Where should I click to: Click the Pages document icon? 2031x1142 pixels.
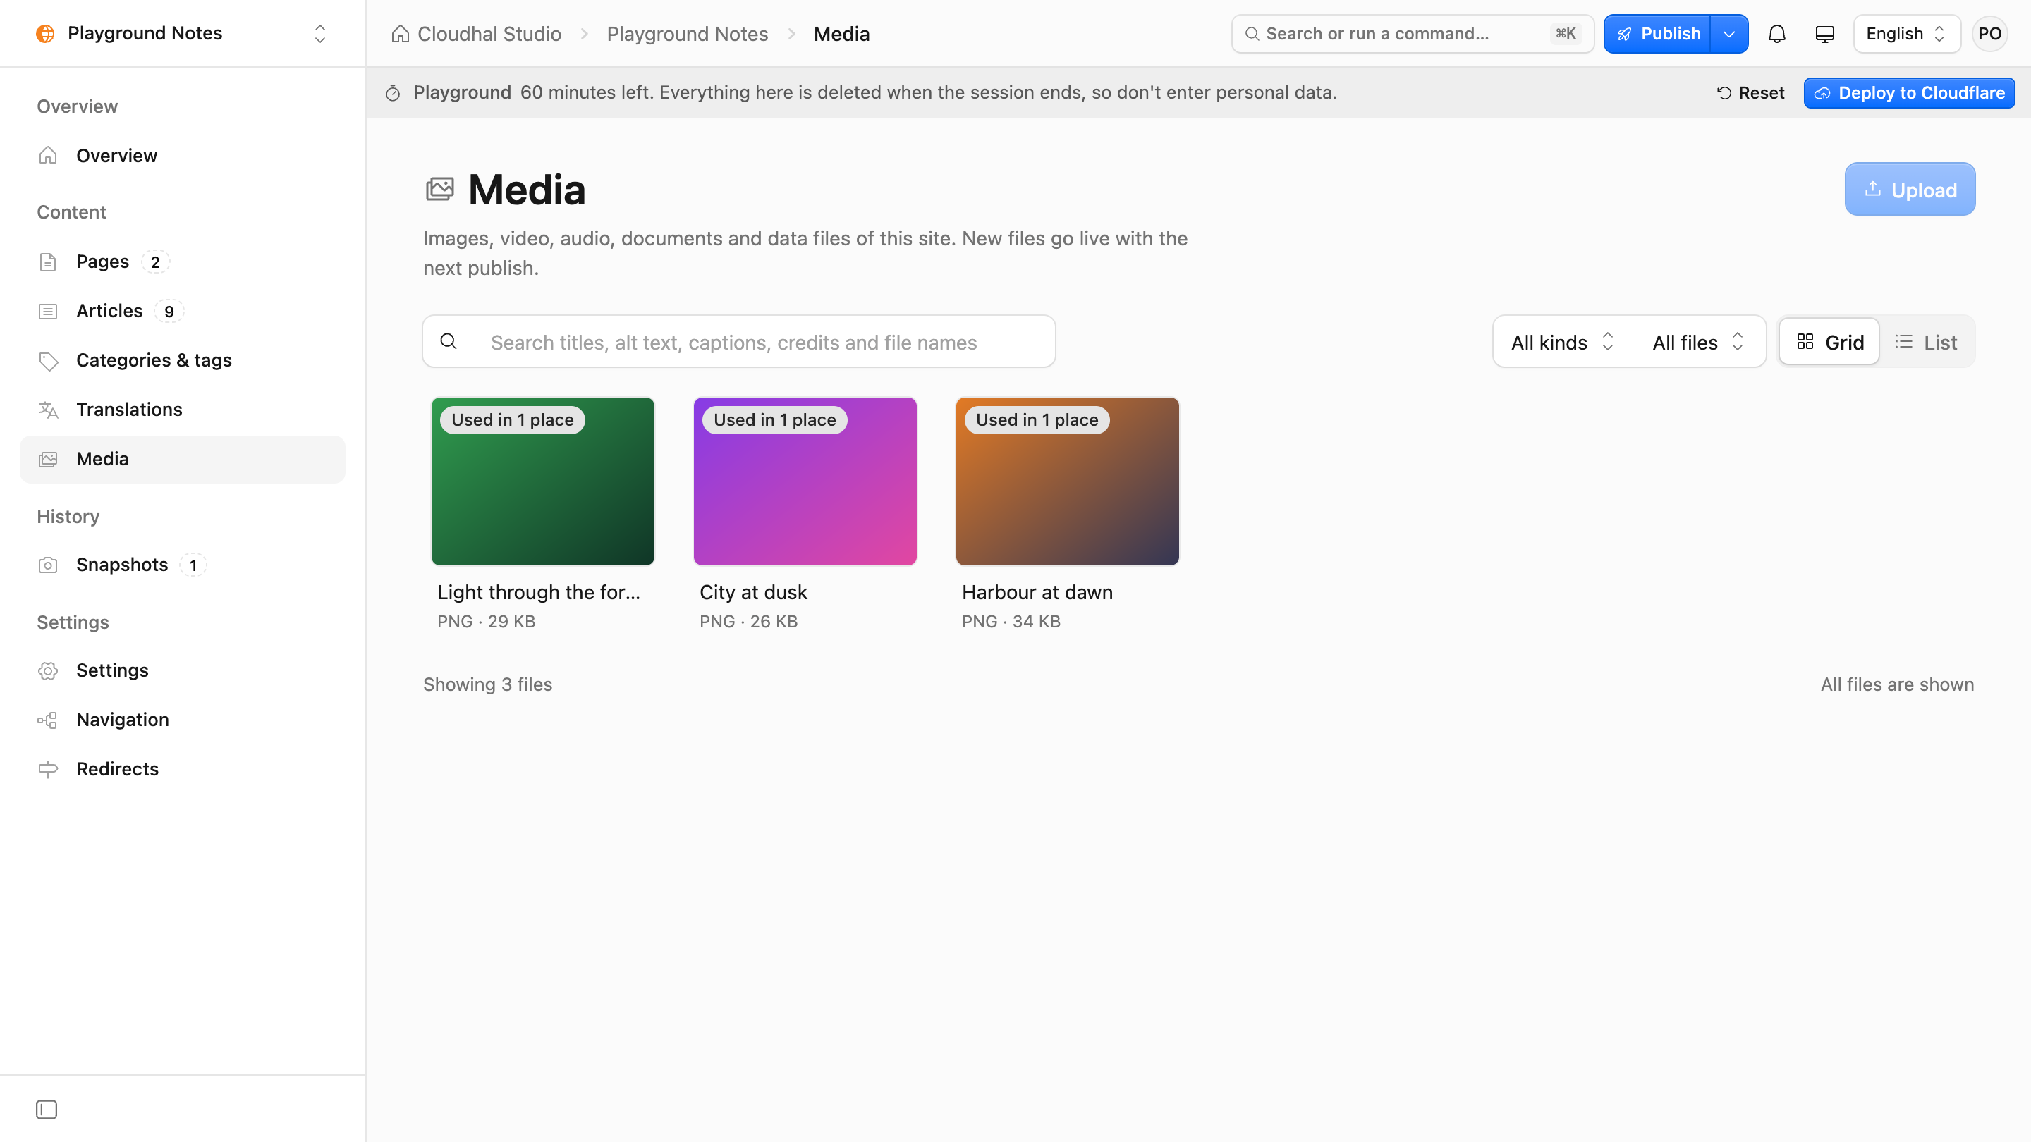coord(48,262)
